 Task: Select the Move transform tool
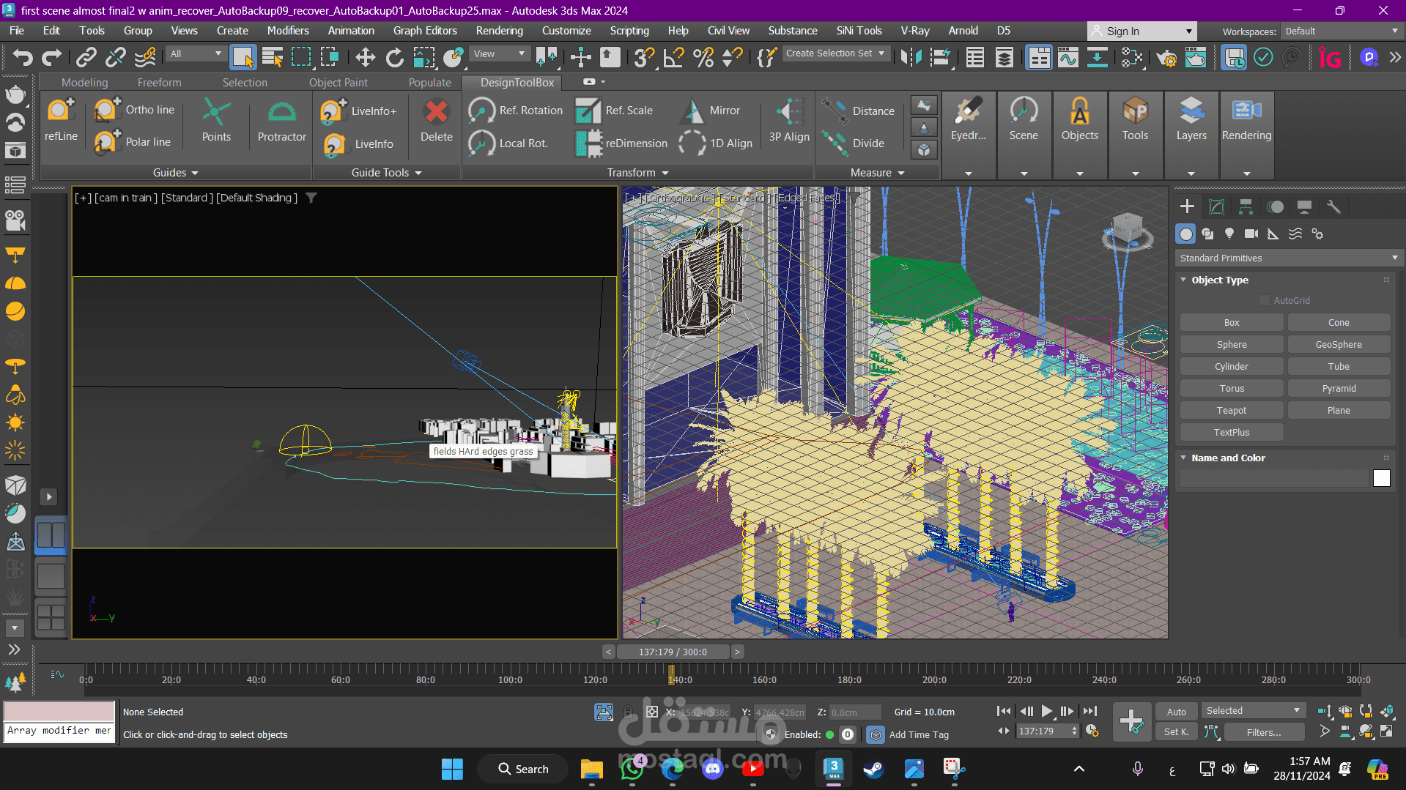(365, 57)
